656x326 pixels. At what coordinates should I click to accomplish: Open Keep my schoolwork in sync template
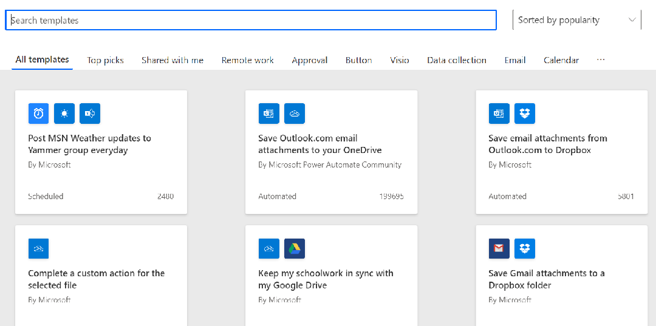coord(326,279)
